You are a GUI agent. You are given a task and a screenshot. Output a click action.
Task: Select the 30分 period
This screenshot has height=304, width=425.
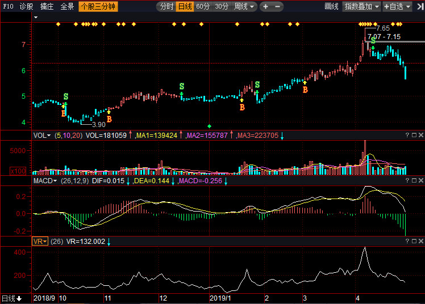coord(222,7)
